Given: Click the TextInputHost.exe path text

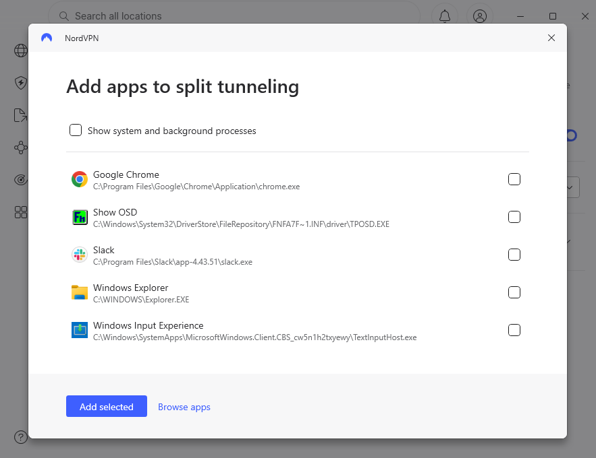Looking at the screenshot, I should pyautogui.click(x=254, y=337).
